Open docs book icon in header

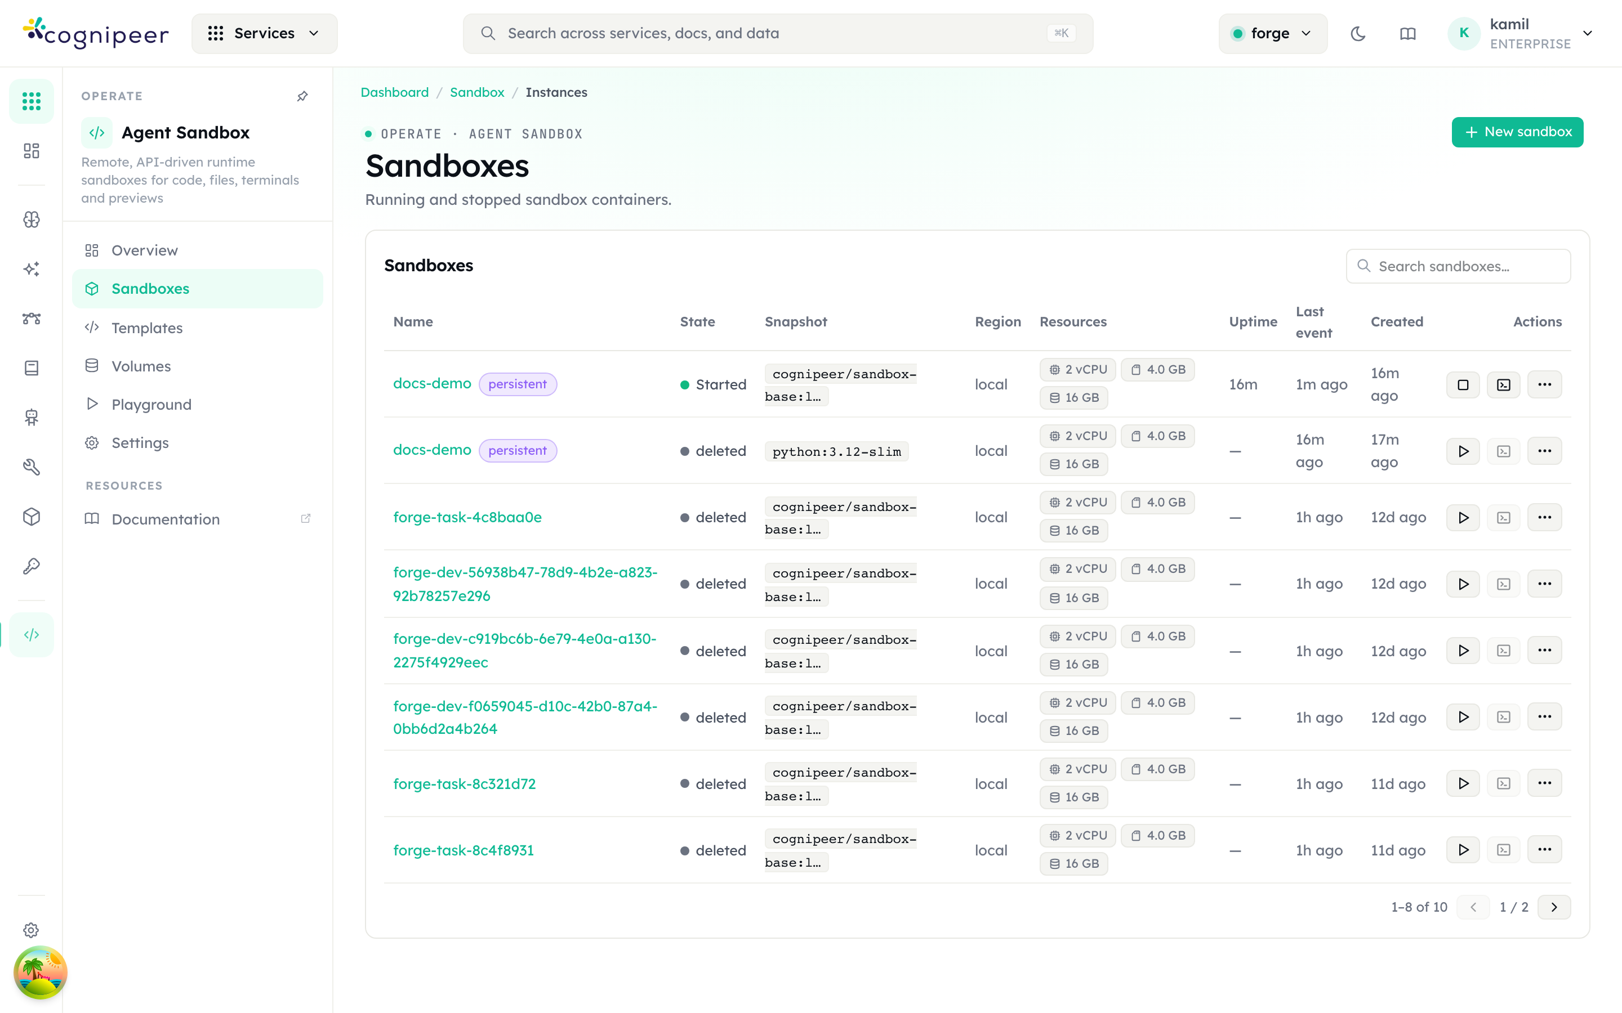(x=1407, y=34)
